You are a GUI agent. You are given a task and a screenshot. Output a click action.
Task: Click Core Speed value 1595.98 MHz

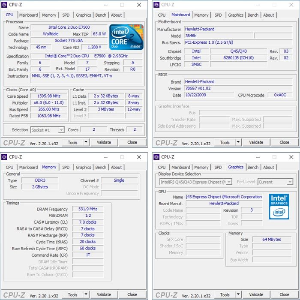(49, 96)
